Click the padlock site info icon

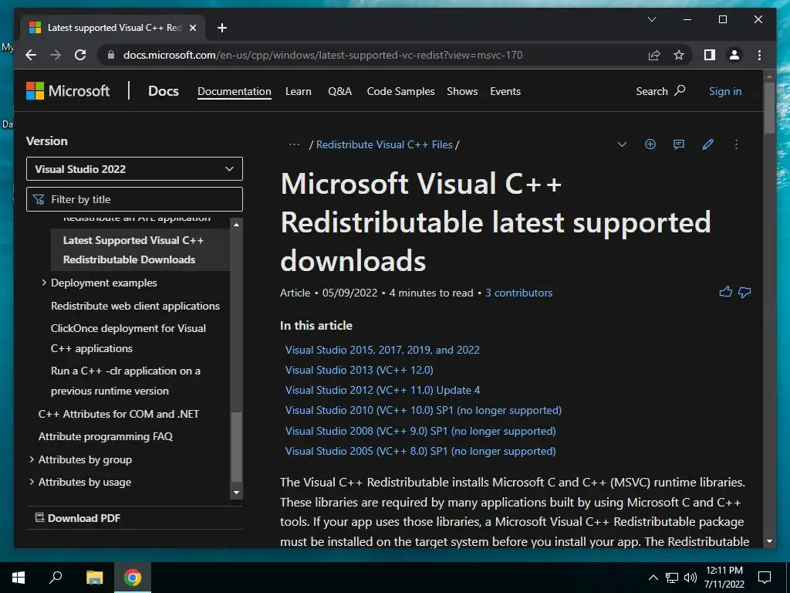(x=111, y=55)
